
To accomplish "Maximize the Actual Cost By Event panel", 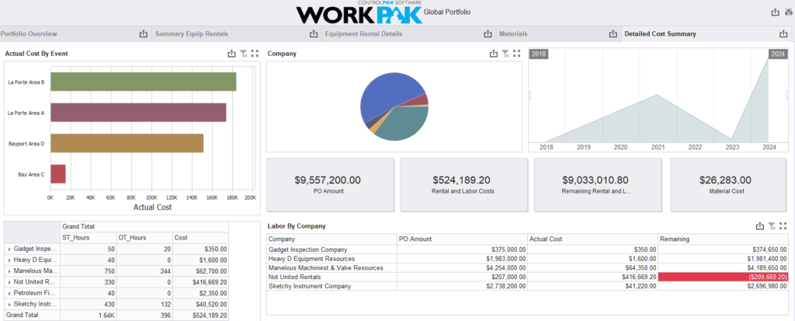I will pos(255,54).
